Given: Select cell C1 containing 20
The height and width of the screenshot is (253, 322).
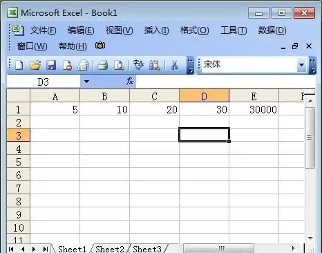Looking at the screenshot, I should (x=155, y=109).
